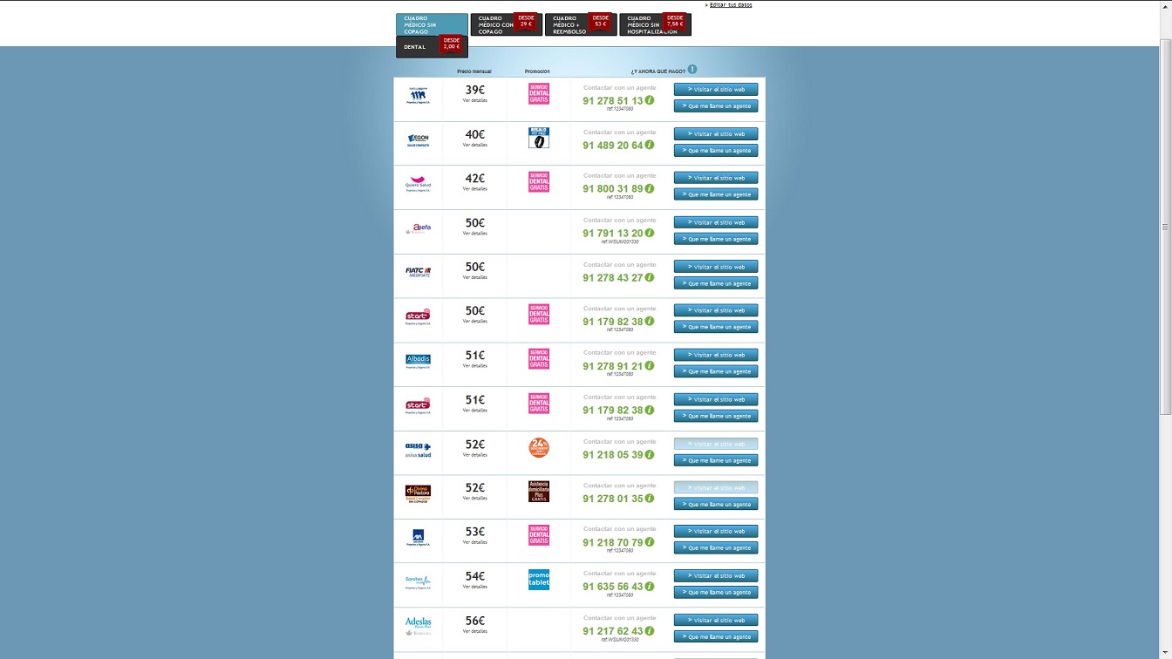This screenshot has width=1172, height=659.
Task: Click the 'Editar tus datos' link
Action: click(x=731, y=5)
